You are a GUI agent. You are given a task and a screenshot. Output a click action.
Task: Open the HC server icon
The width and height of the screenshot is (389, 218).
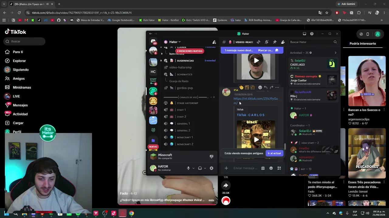click(x=153, y=72)
